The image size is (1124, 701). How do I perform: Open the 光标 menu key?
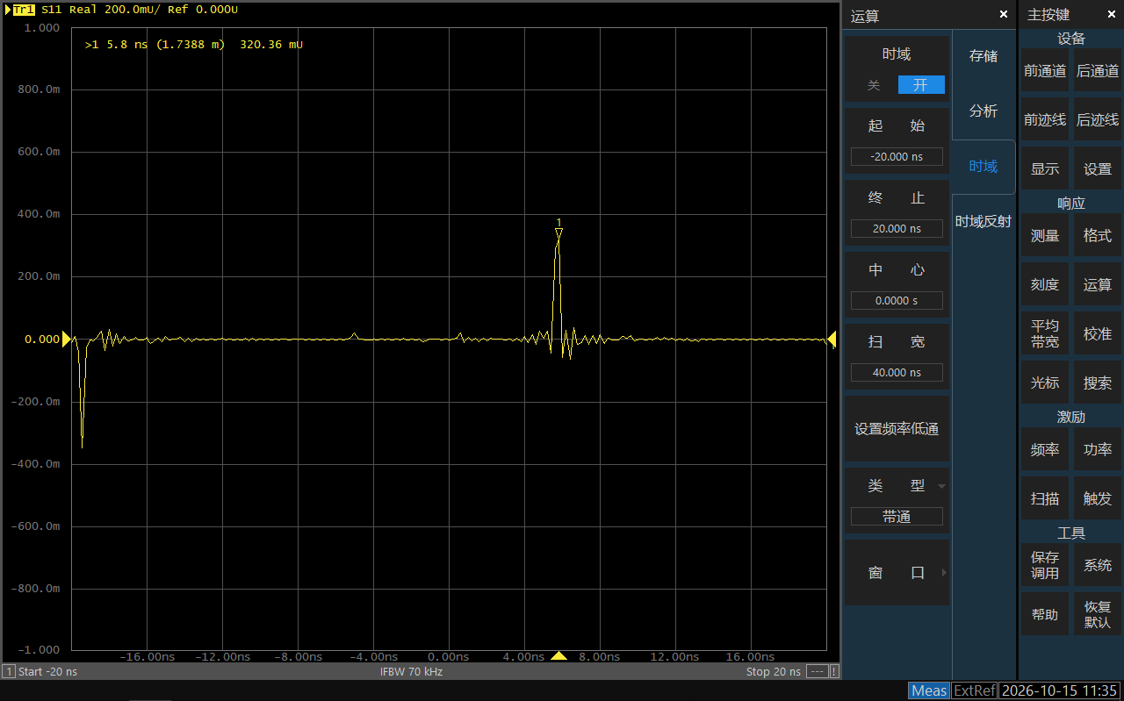click(1045, 383)
